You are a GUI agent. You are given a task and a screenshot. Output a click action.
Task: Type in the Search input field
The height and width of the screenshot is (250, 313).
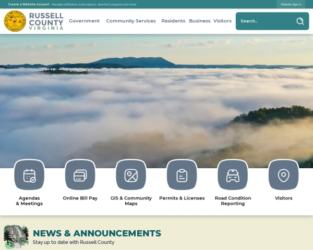tap(263, 21)
